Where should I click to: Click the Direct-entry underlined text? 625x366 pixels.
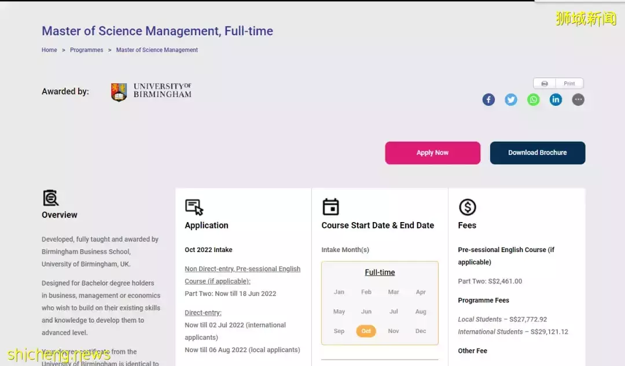203,313
